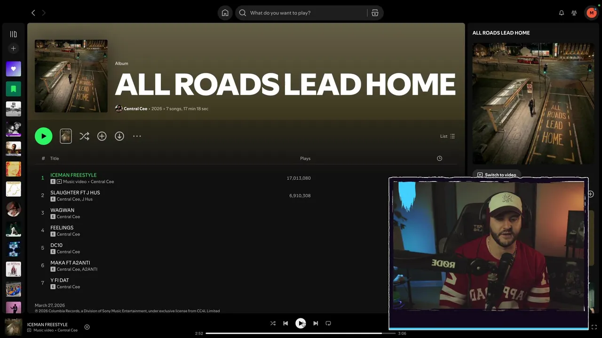602x338 pixels.
Task: Open the profile avatar M
Action: tap(591, 13)
